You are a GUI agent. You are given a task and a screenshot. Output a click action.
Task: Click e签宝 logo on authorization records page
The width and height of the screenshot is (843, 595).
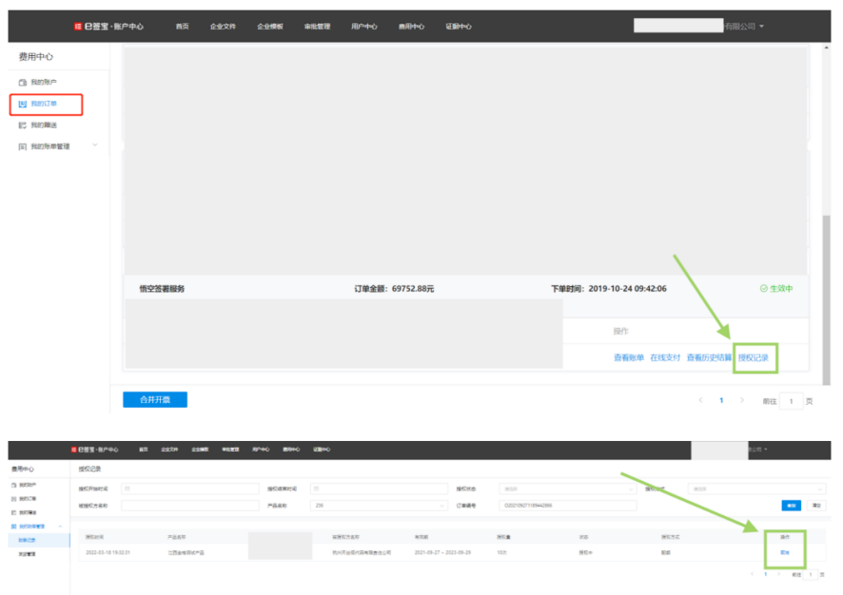point(94,450)
